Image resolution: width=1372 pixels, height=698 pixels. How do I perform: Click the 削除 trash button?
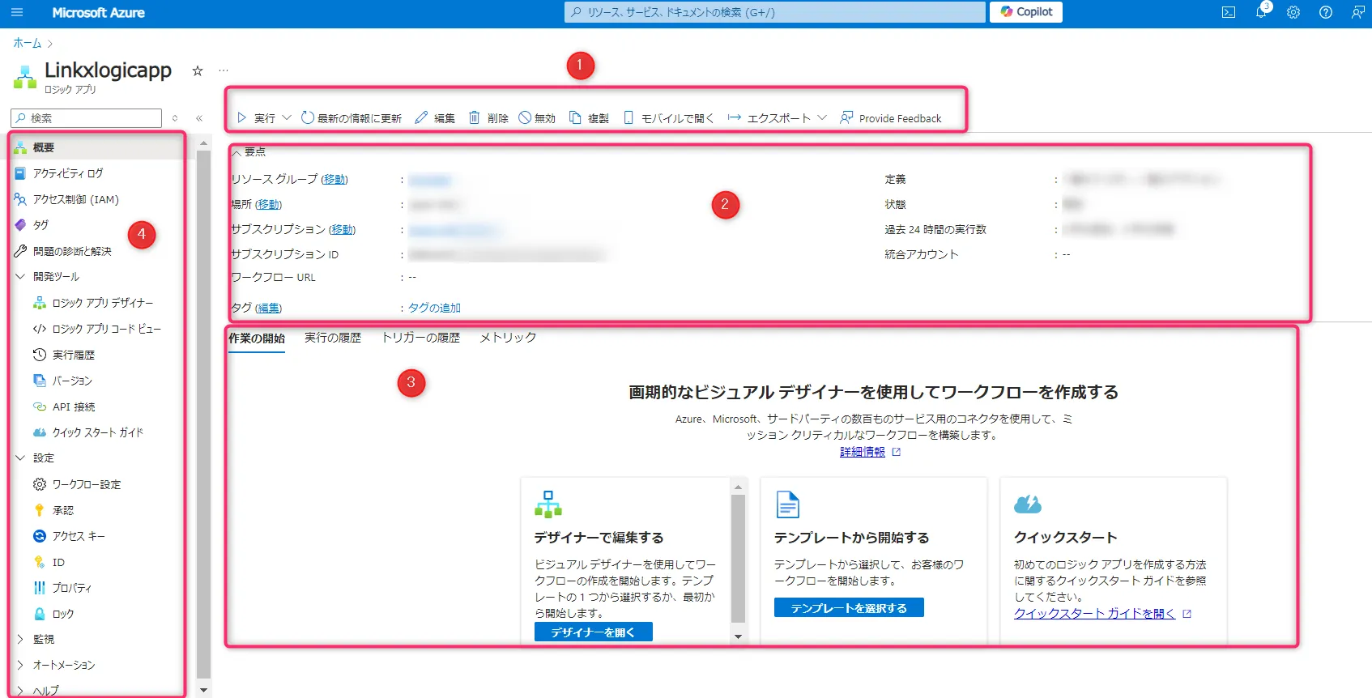click(488, 118)
